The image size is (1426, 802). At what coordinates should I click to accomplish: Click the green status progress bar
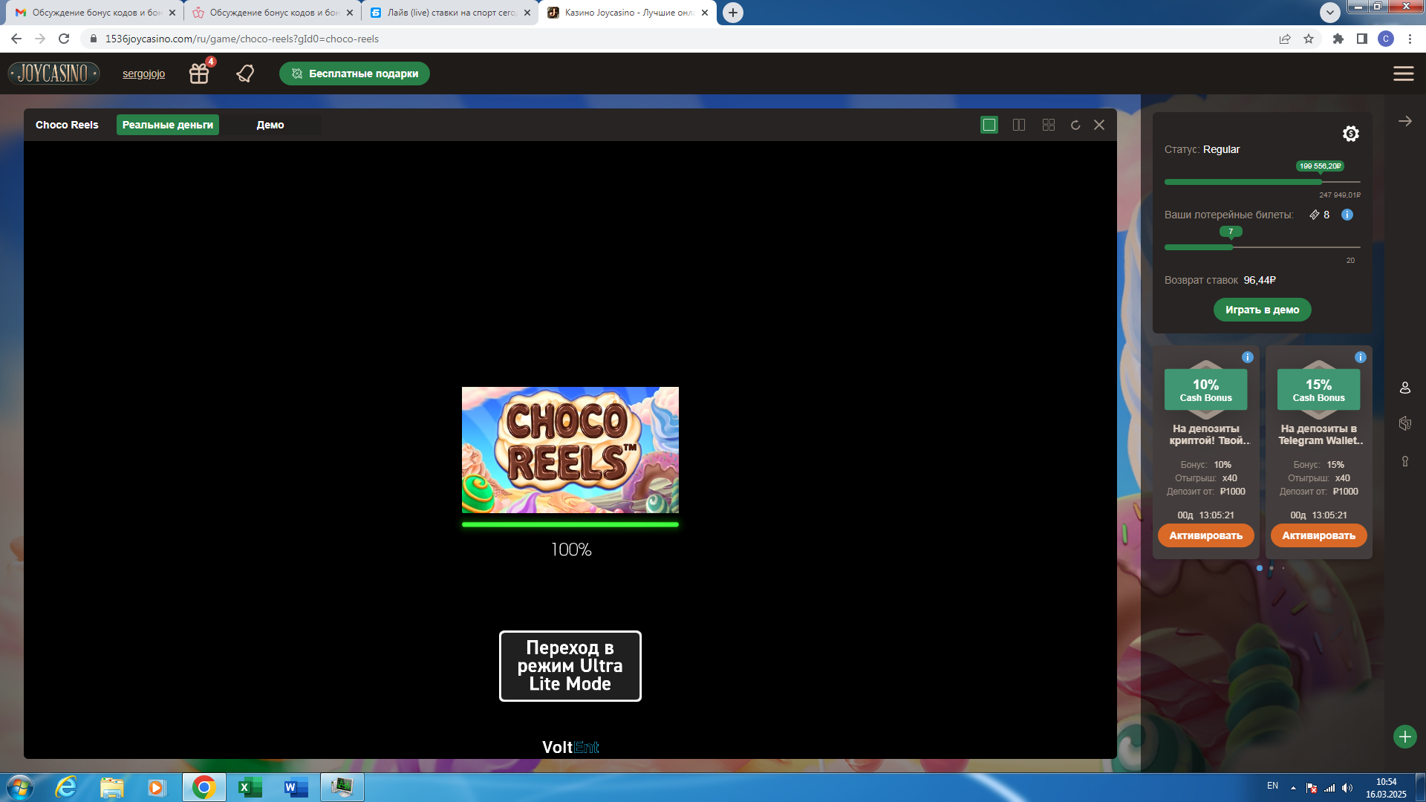(x=1243, y=182)
